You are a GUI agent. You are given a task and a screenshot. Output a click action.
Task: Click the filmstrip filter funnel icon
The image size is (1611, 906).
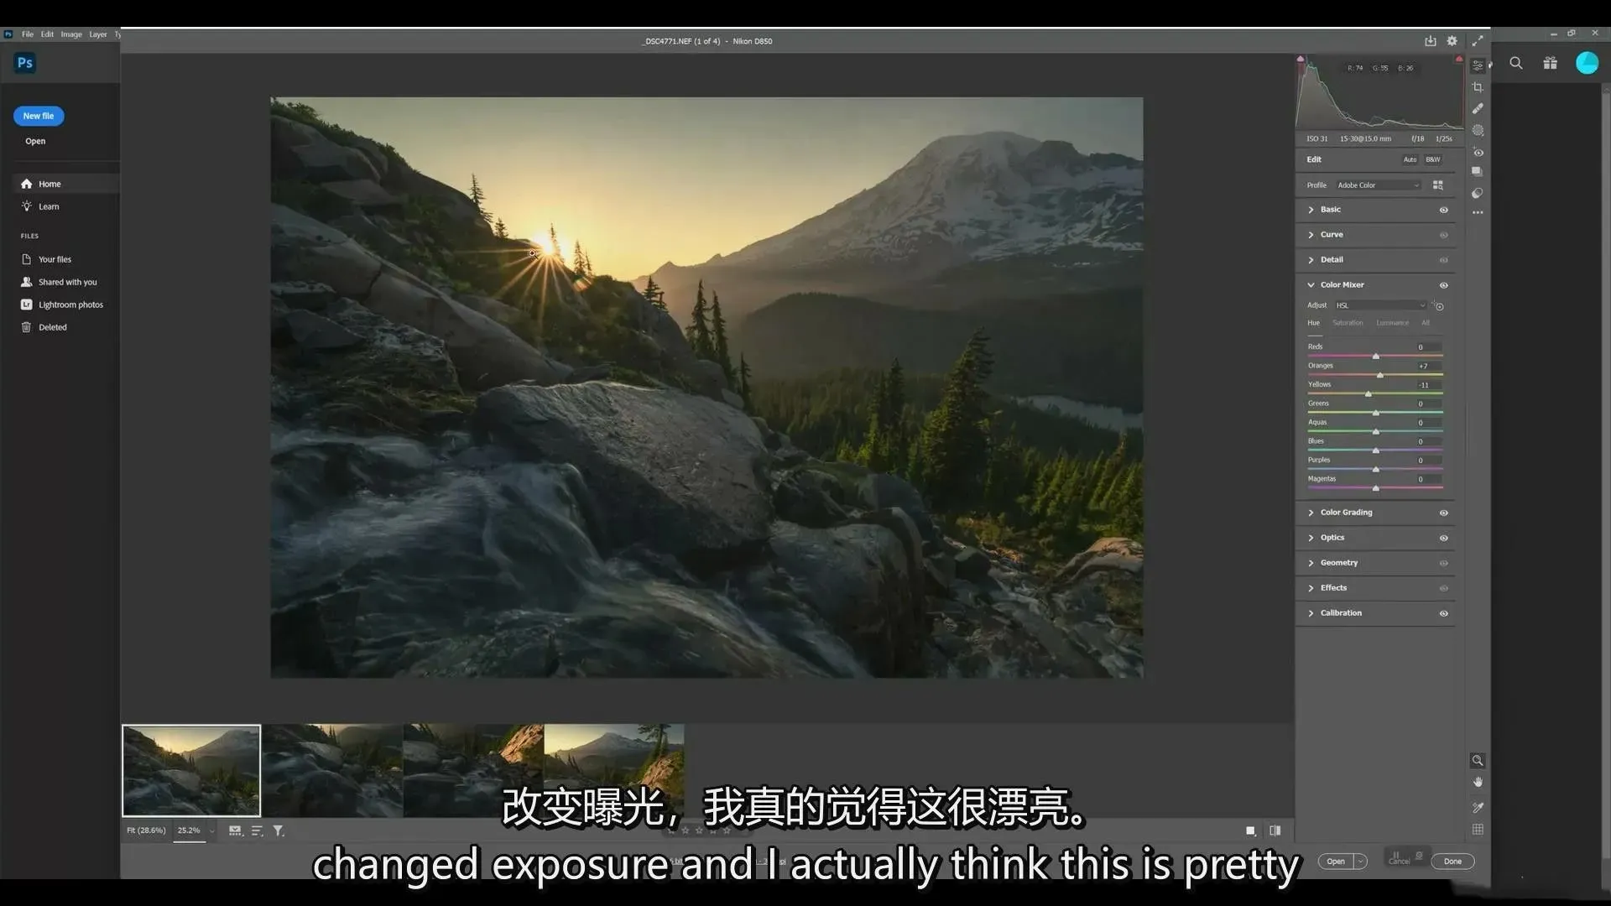(278, 830)
